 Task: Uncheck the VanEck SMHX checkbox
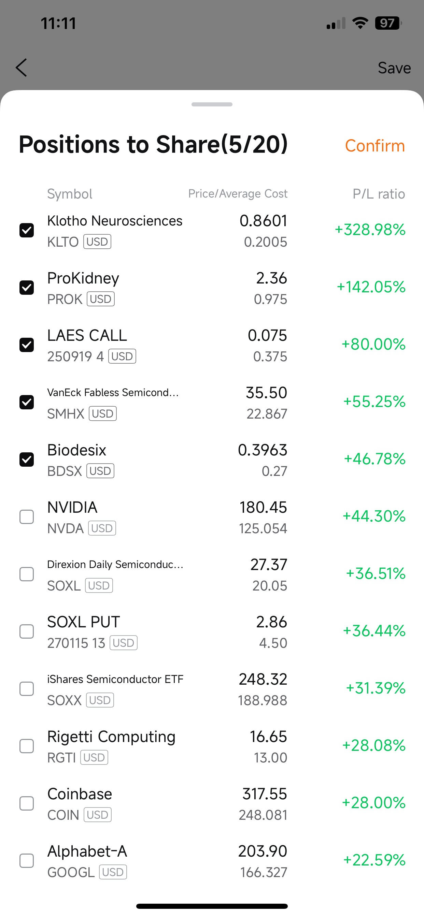point(27,402)
